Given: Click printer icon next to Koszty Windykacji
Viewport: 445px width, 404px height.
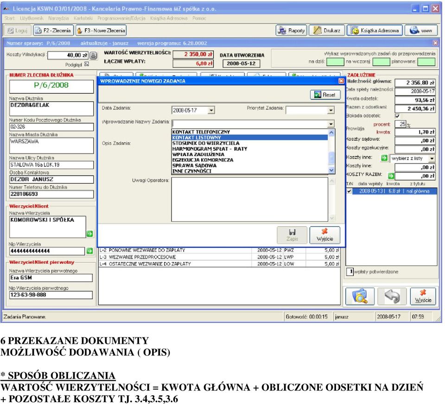Looking at the screenshot, I should 94,55.
